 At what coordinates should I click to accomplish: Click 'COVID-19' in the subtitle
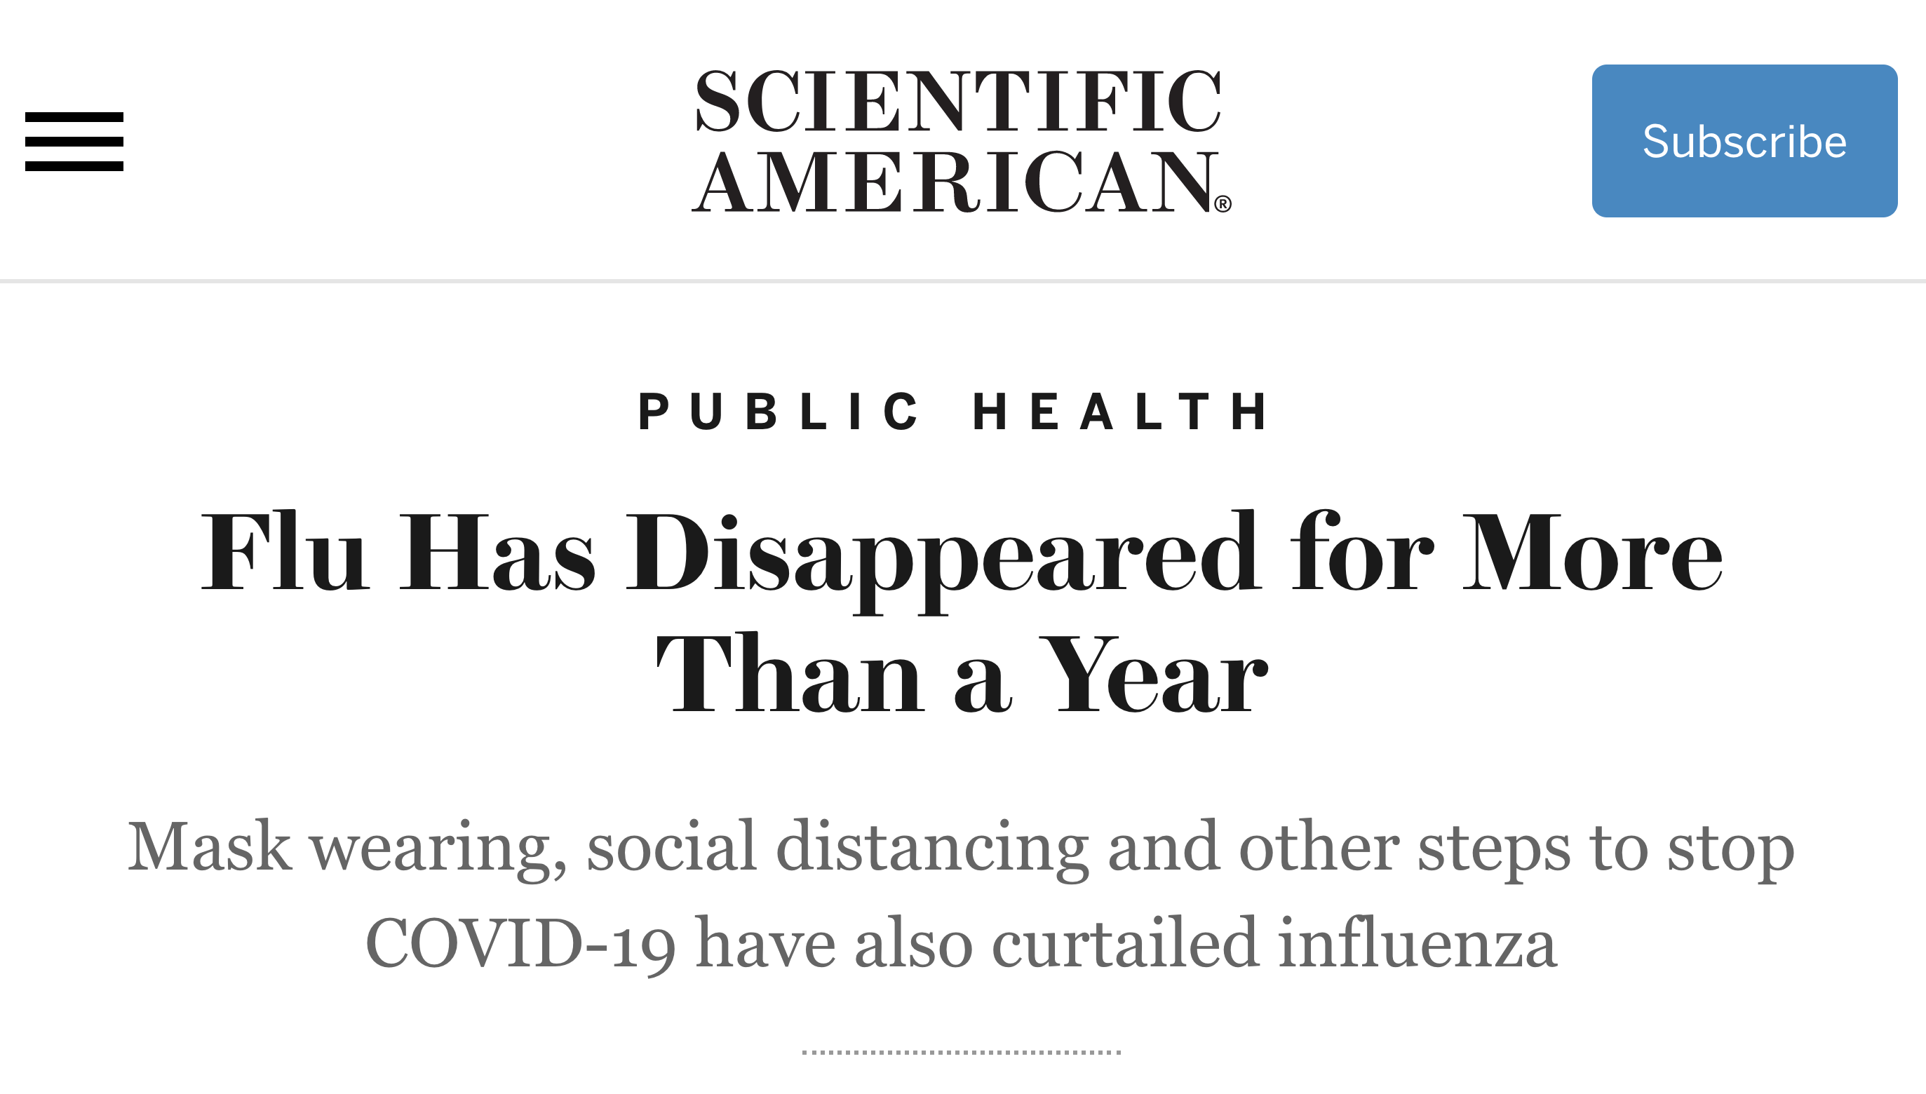pos(520,943)
